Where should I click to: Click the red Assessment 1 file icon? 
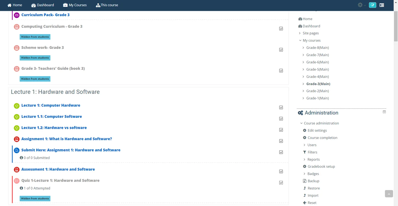coord(17,169)
